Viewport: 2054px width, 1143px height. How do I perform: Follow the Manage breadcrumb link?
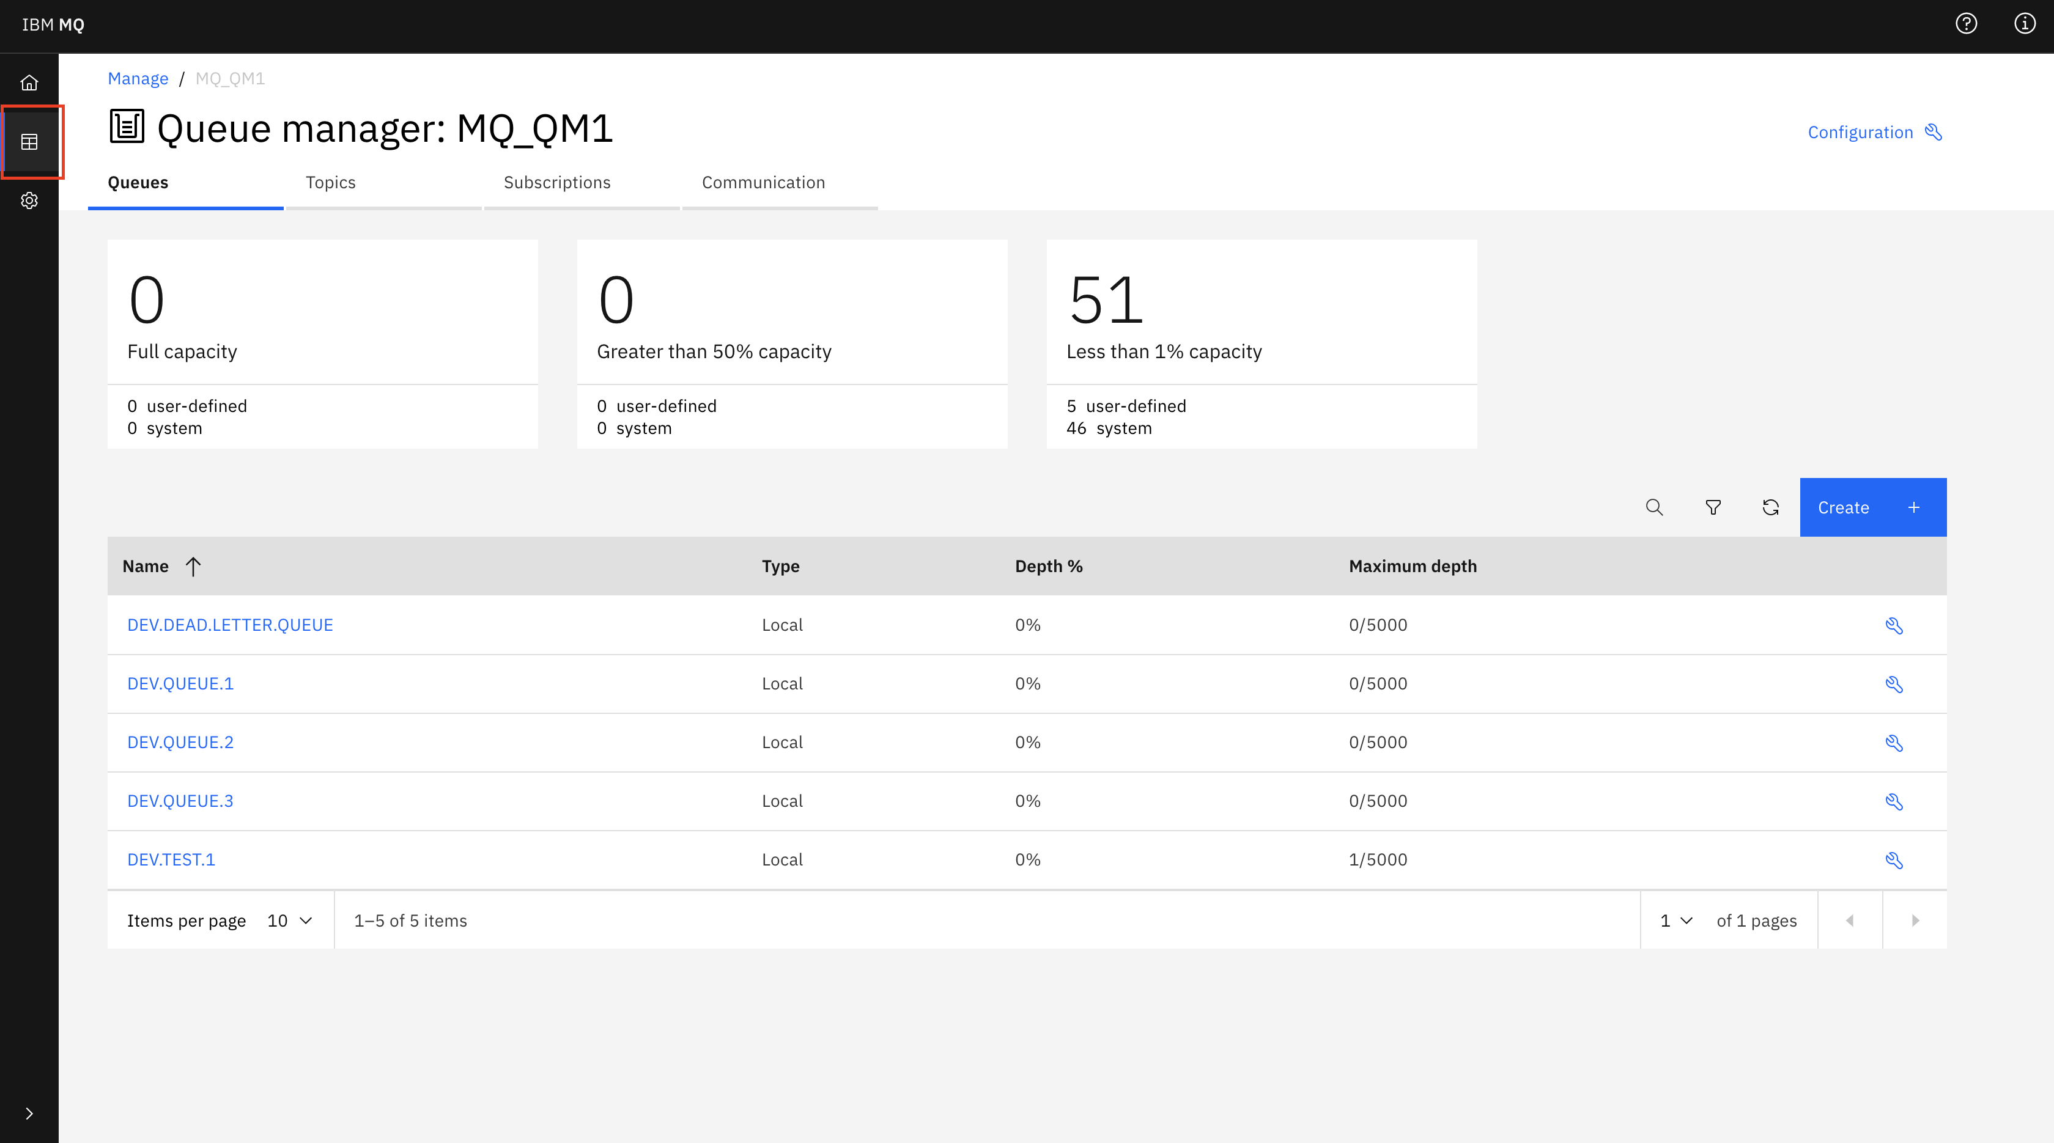pyautogui.click(x=137, y=78)
